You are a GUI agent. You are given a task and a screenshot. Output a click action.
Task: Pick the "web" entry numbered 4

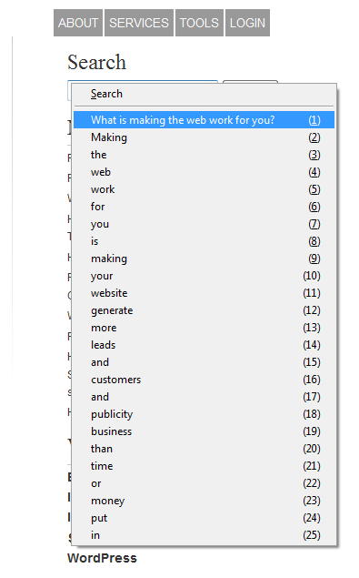coord(204,172)
